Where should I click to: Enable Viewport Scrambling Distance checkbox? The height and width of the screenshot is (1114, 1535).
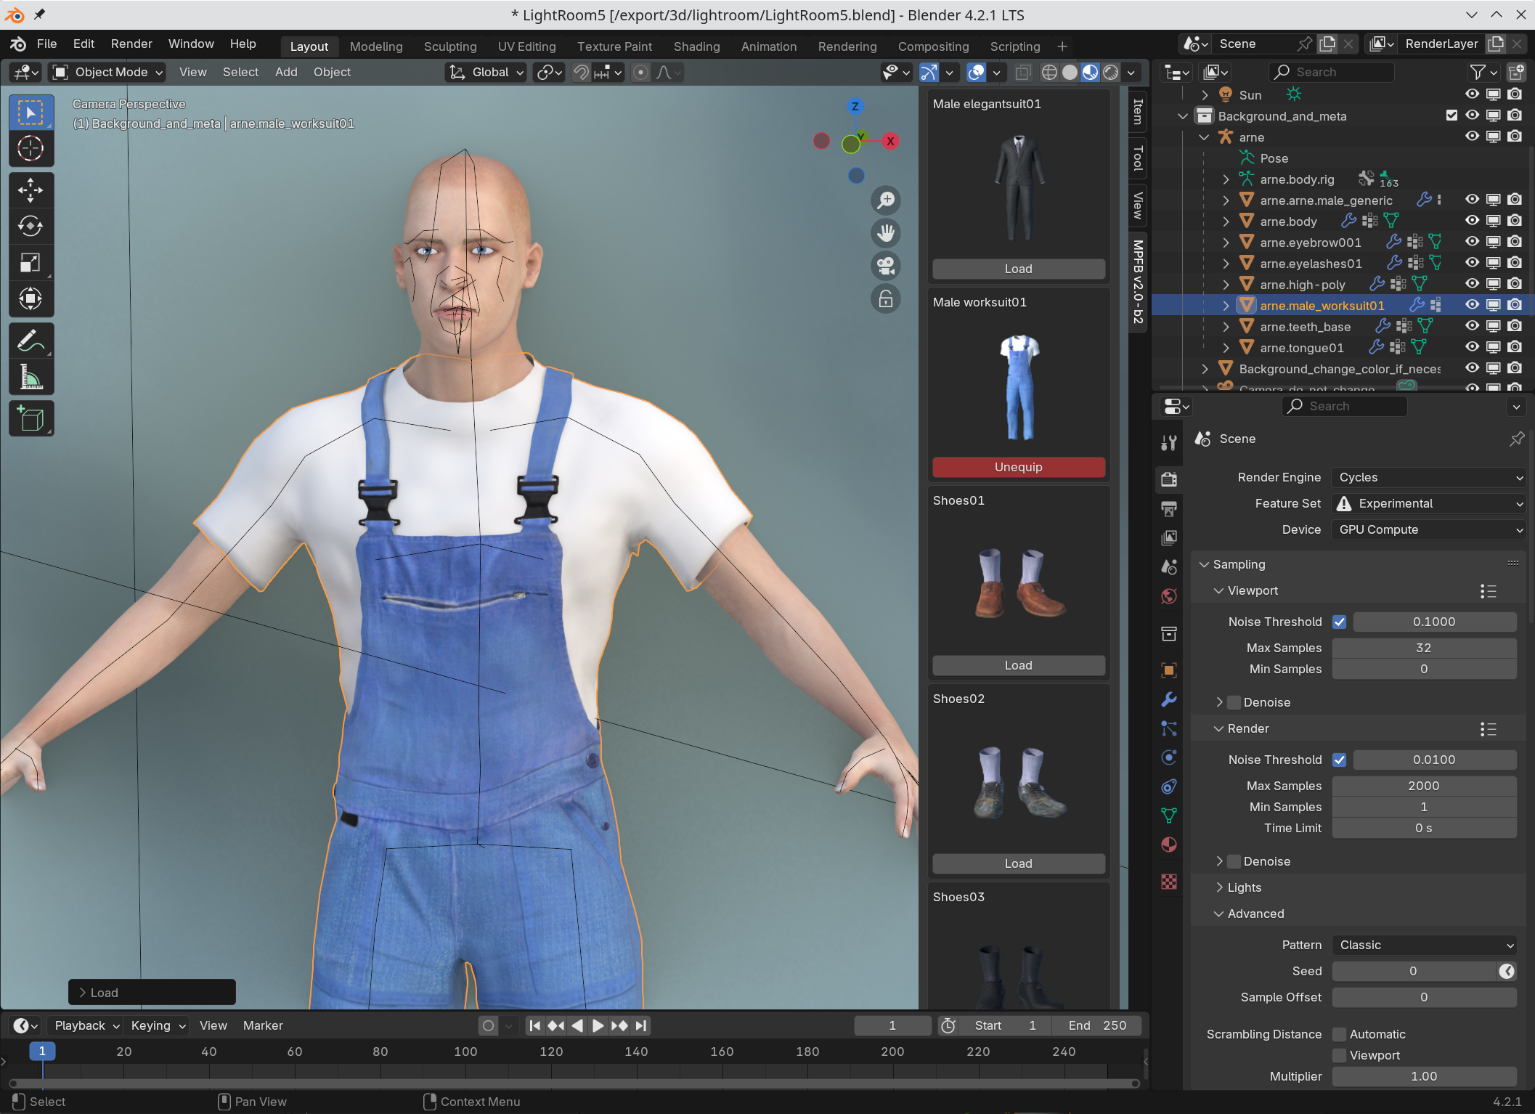click(1340, 1055)
